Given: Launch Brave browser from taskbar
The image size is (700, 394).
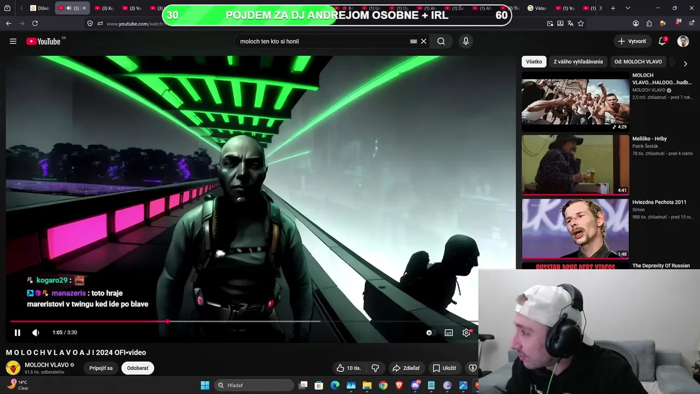Looking at the screenshot, I should 399,385.
